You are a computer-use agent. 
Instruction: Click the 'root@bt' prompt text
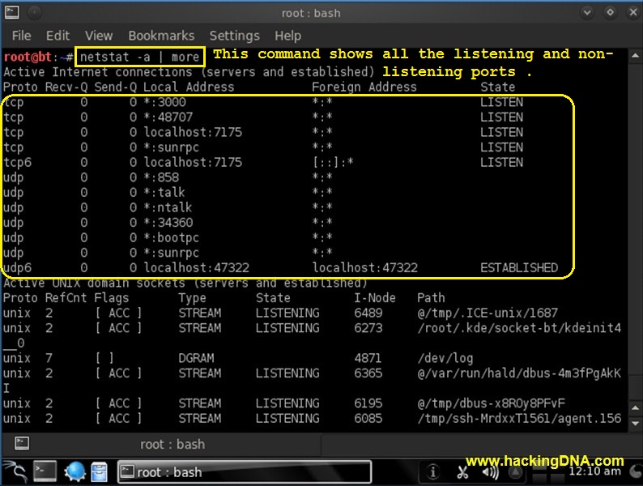click(x=28, y=57)
